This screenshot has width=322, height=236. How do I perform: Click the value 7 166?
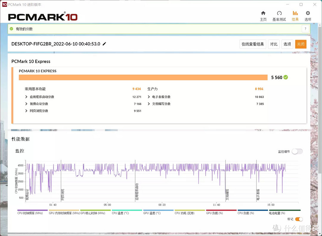pyautogui.click(x=137, y=104)
